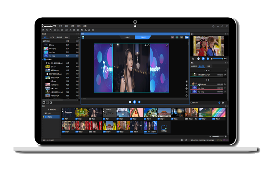Click the help icon in title bar
Image resolution: width=275 pixels, height=172 pixels.
pyautogui.click(x=213, y=26)
